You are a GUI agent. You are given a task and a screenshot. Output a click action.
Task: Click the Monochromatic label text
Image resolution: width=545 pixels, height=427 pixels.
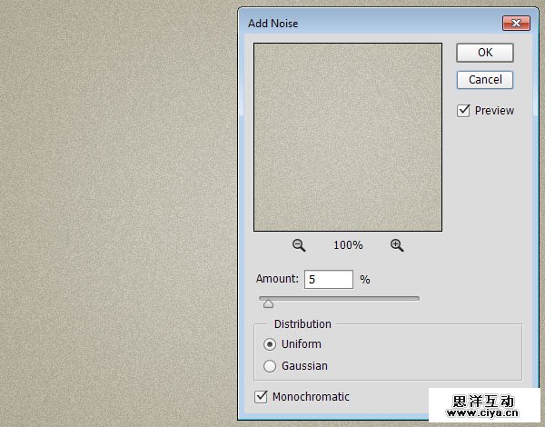(x=311, y=397)
